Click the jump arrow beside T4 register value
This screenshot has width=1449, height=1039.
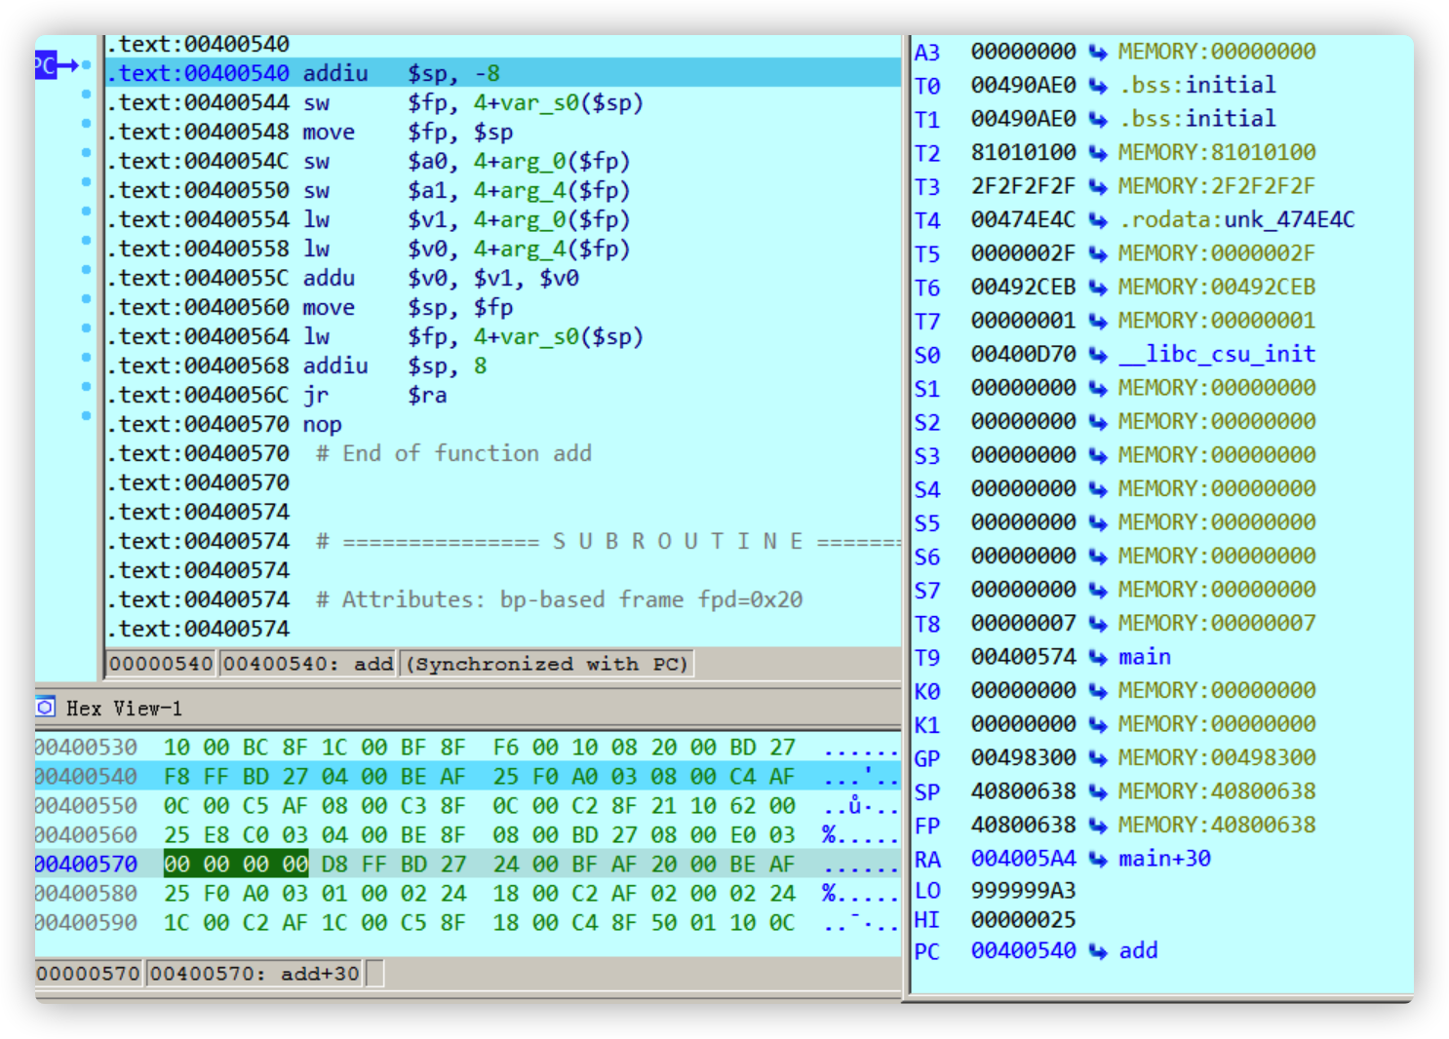coord(1098,220)
